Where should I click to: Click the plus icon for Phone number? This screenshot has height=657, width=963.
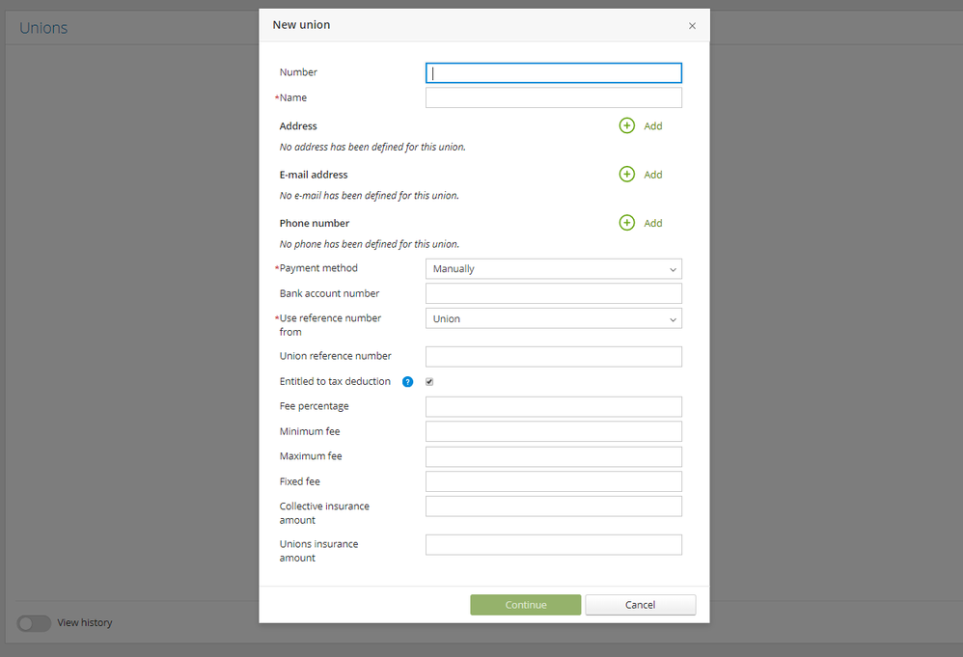(627, 223)
